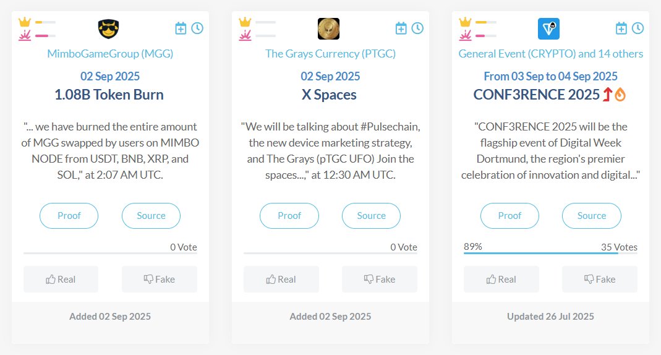Viewport: 661px width, 355px height.
Task: Vote Fake on the X Spaces event
Action: pyautogui.click(x=379, y=279)
